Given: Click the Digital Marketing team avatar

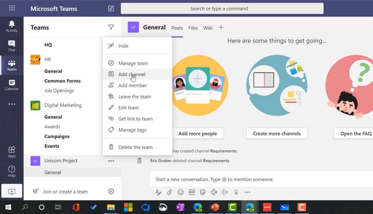Looking at the screenshot, I should click(x=35, y=105).
